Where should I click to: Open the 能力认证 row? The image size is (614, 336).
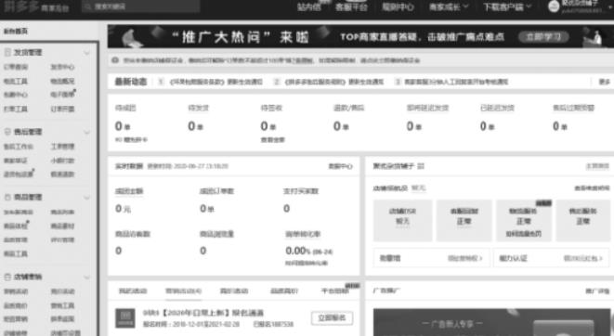[551, 258]
